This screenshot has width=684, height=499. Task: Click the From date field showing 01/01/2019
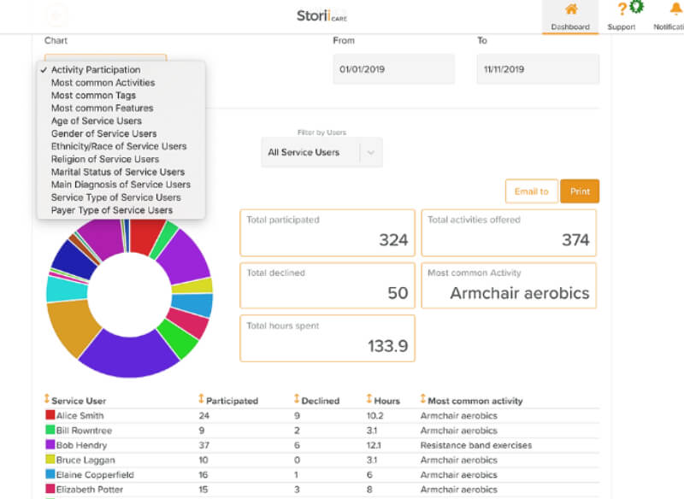click(393, 69)
